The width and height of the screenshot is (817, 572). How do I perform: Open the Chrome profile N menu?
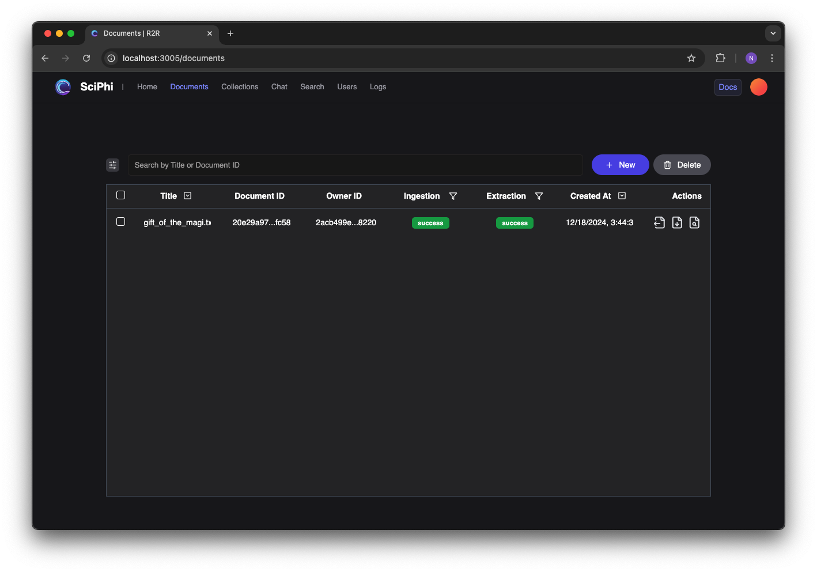point(751,58)
